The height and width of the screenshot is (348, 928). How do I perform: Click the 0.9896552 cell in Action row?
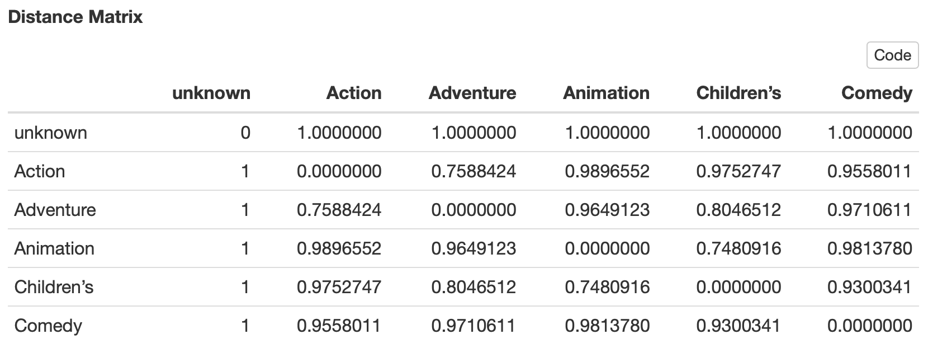(607, 171)
